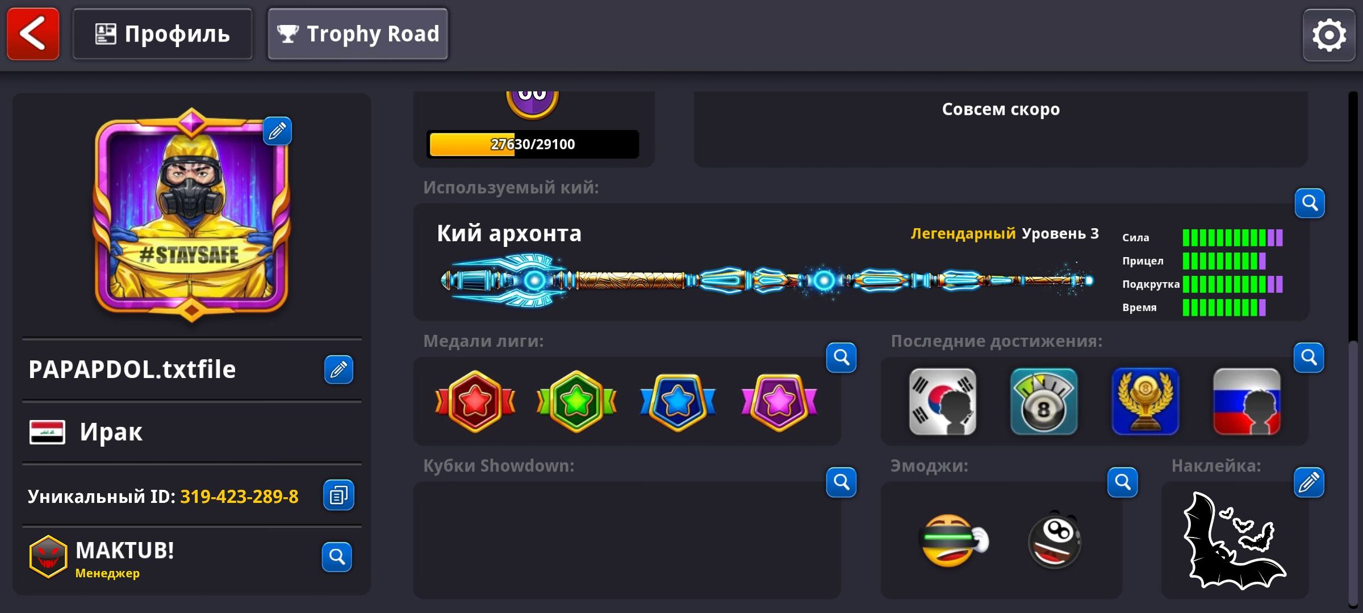View cue details using magnifier icon
Image resolution: width=1363 pixels, height=613 pixels.
(1310, 203)
